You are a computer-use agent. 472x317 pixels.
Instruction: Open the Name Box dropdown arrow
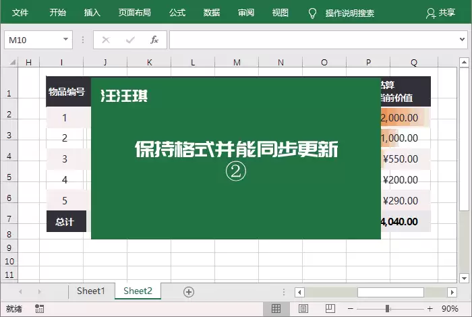point(65,39)
